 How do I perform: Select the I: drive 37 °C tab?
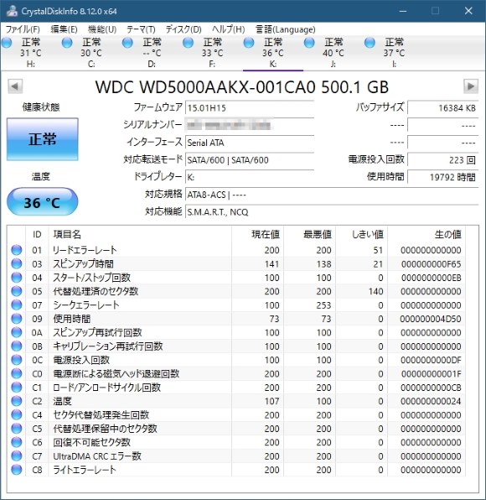(394, 53)
